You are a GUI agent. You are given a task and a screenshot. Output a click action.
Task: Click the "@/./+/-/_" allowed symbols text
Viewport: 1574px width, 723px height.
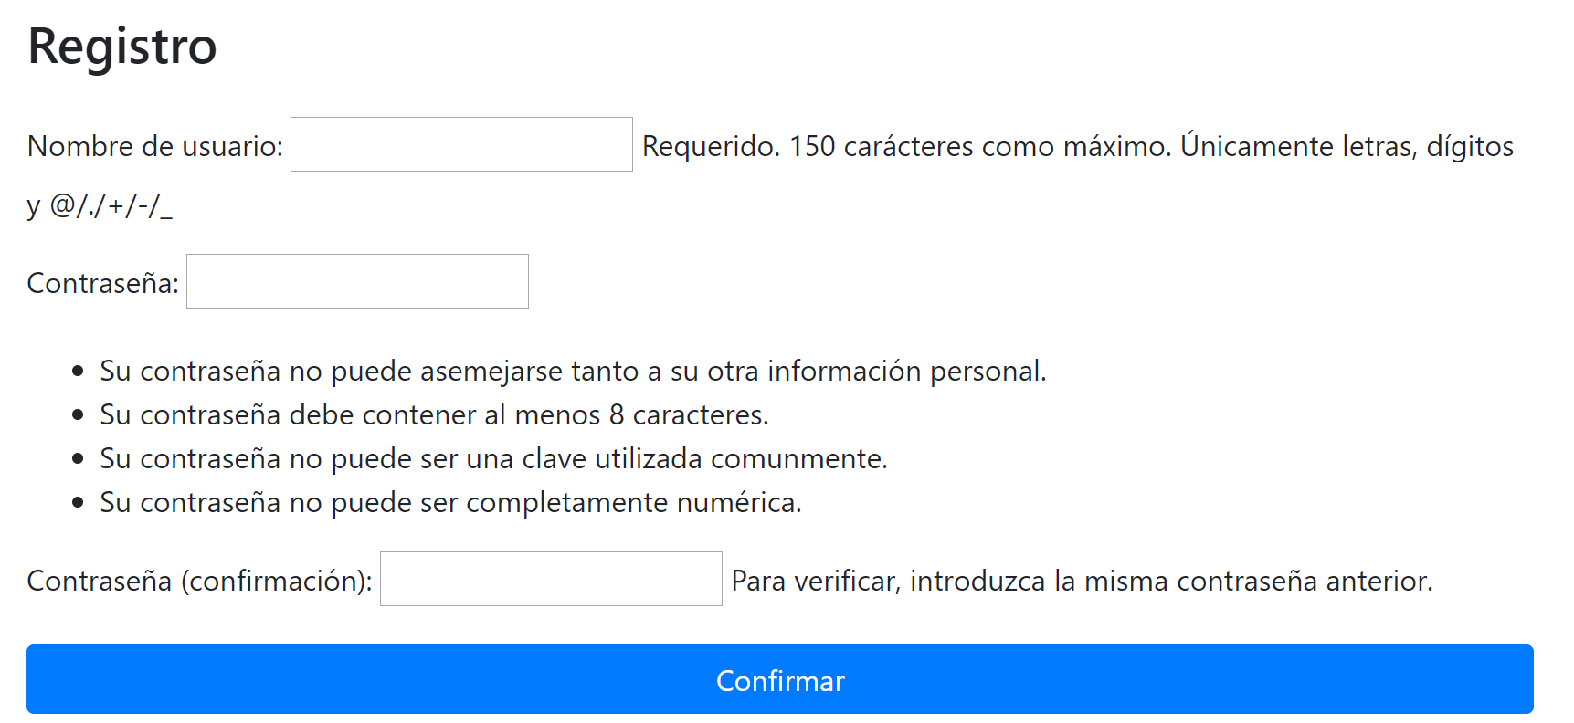pos(111,205)
